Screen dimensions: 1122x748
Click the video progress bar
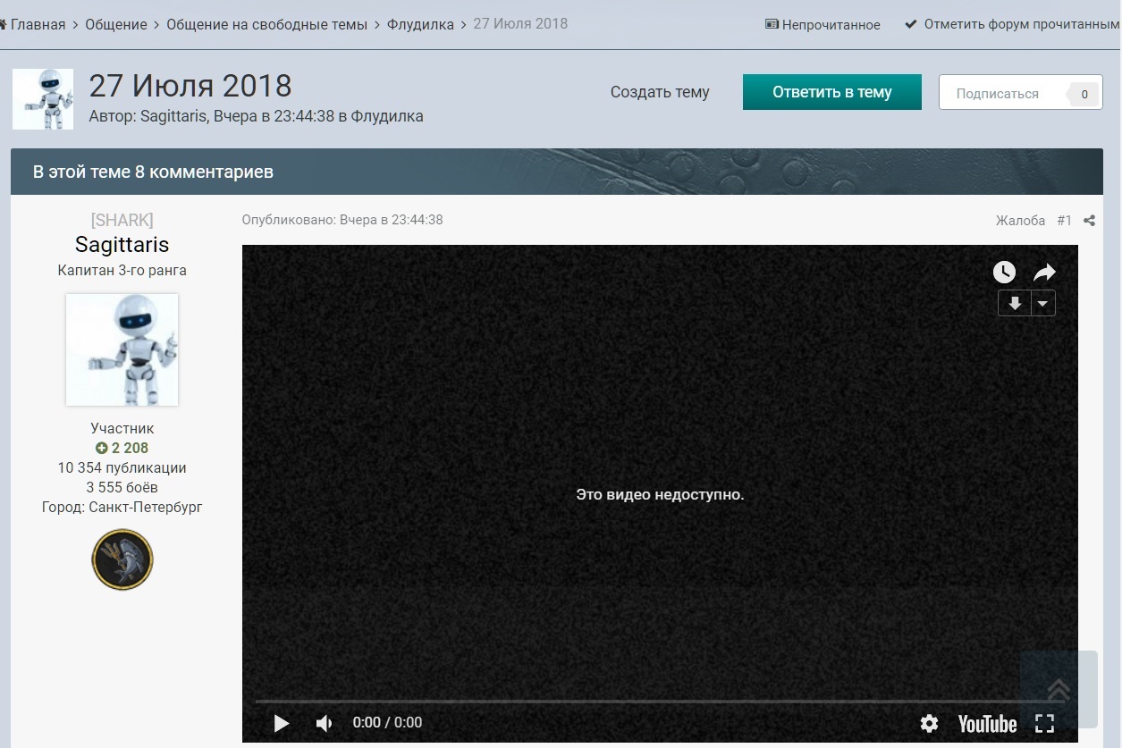point(660,702)
